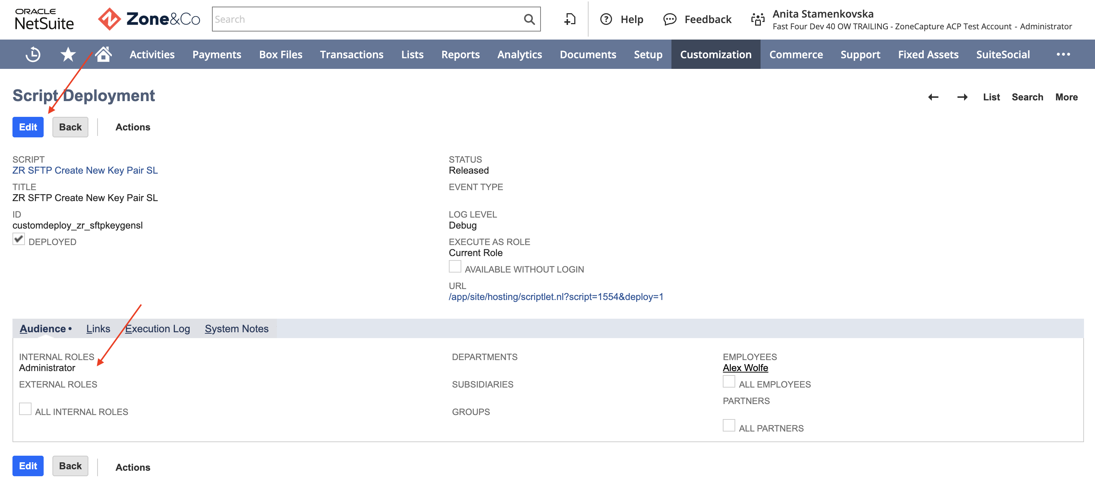Viewport: 1095px width, 485px height.
Task: Open the Actions dropdown
Action: click(x=133, y=126)
